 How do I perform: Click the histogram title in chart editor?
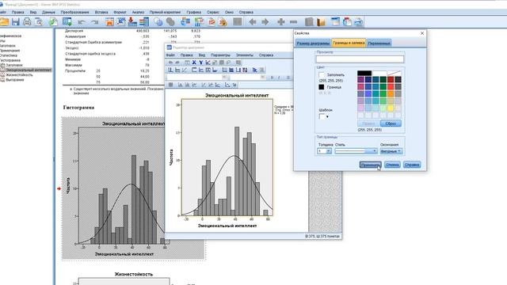237,95
